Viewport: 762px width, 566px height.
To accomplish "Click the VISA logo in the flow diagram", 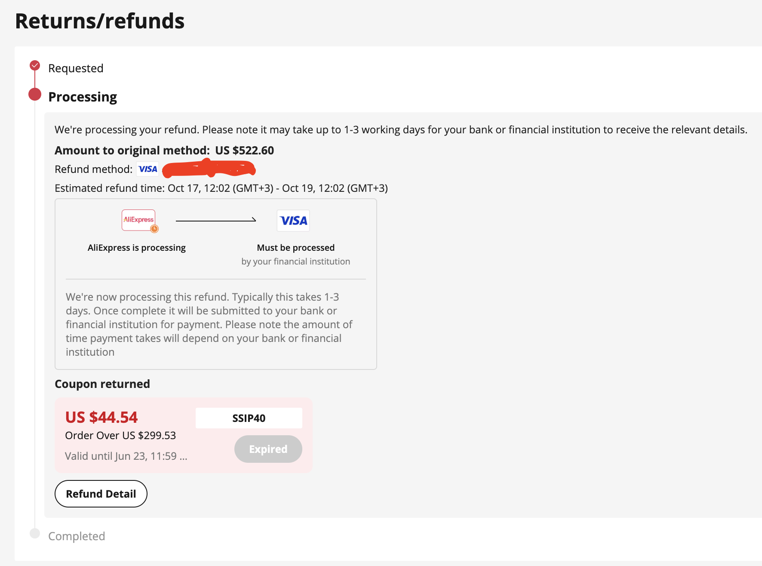I will [x=293, y=221].
